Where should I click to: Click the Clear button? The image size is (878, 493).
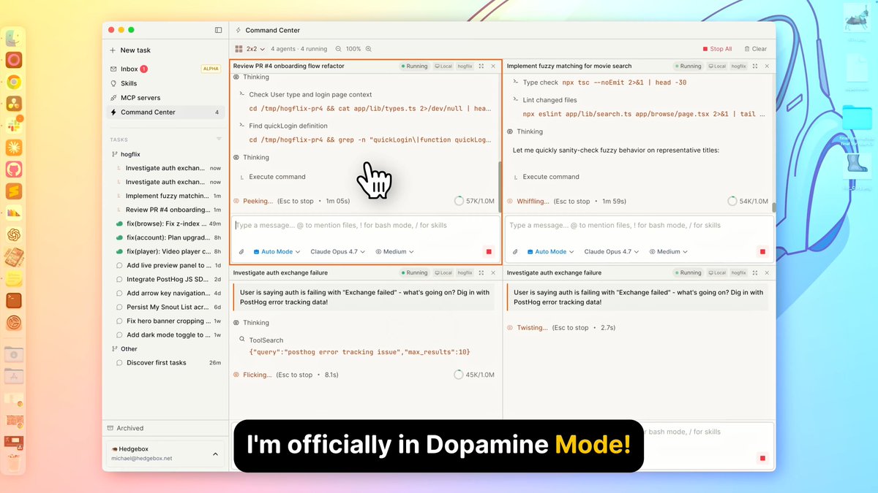pyautogui.click(x=756, y=49)
